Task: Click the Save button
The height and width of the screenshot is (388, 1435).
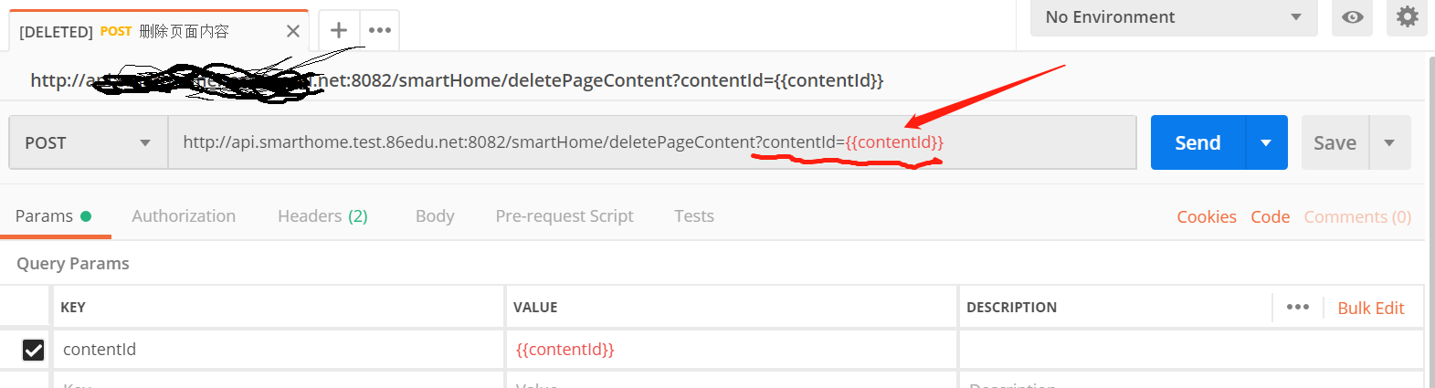Action: [x=1335, y=142]
